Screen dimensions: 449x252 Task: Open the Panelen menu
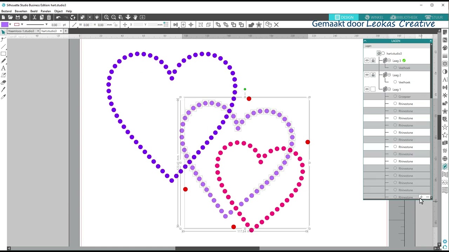tap(46, 11)
